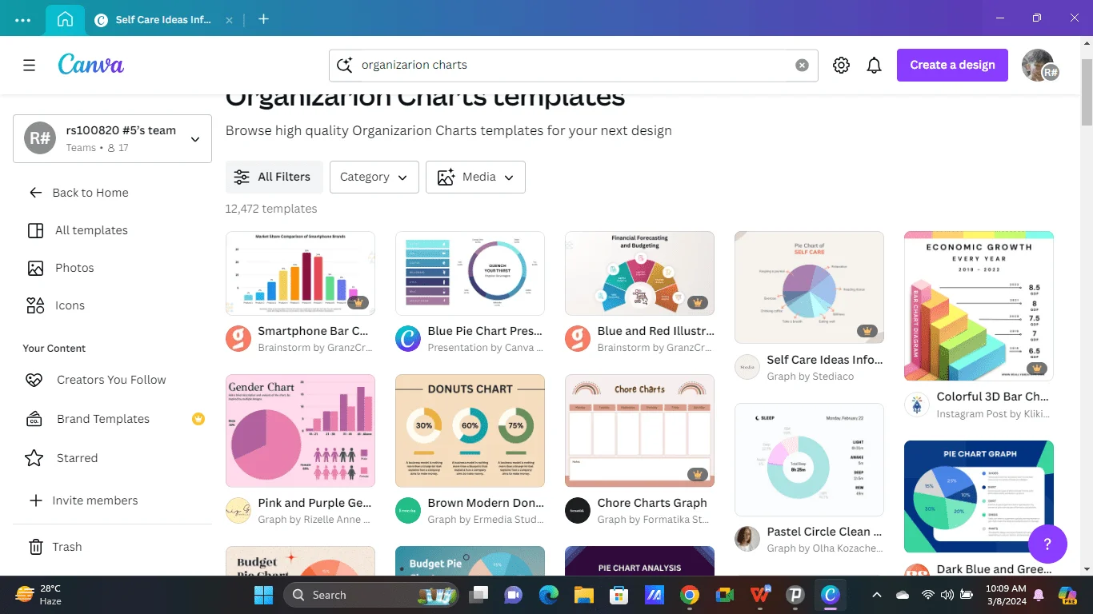Click Blue Pie Chart Pres... title
The image size is (1093, 614).
click(x=485, y=331)
